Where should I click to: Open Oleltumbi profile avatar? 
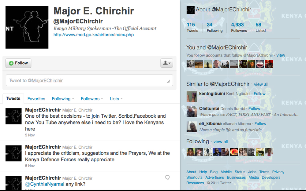coord(192,112)
